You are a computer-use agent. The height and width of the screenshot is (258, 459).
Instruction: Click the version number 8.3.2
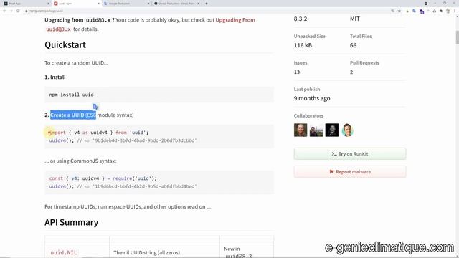(301, 19)
